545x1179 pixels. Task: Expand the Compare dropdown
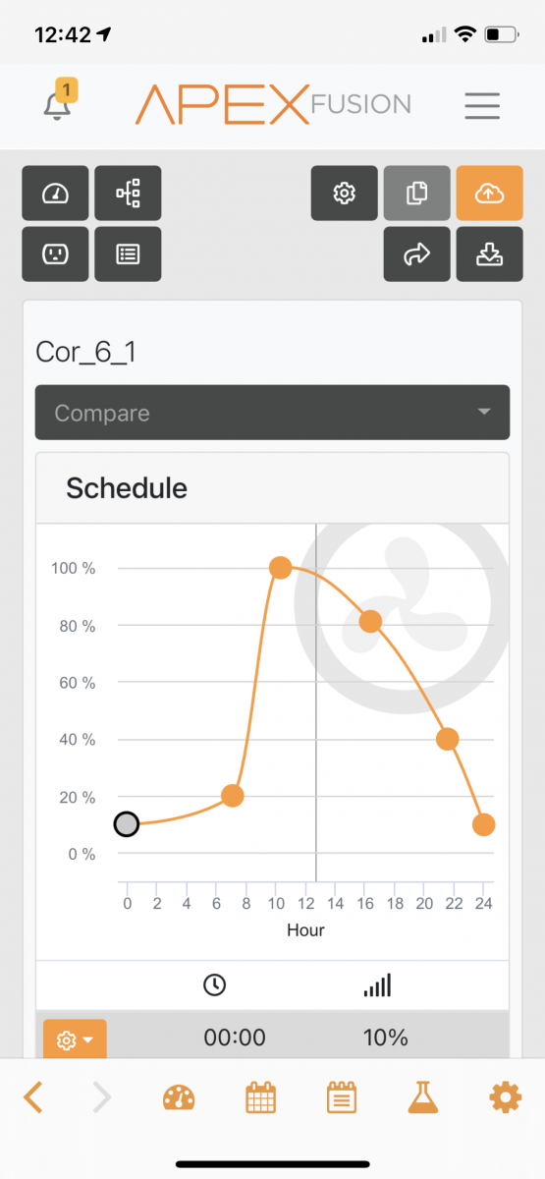[272, 413]
